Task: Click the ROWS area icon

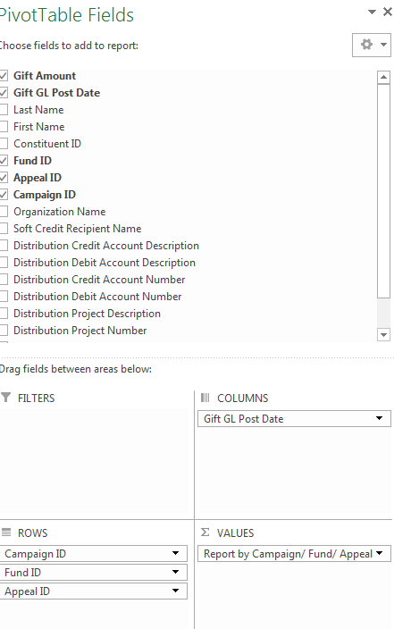Action: tap(6, 533)
